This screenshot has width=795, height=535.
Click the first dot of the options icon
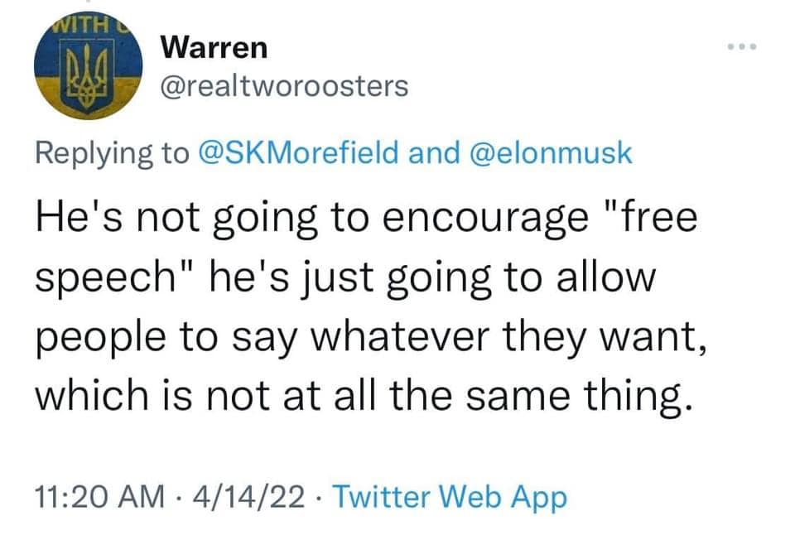(x=733, y=48)
